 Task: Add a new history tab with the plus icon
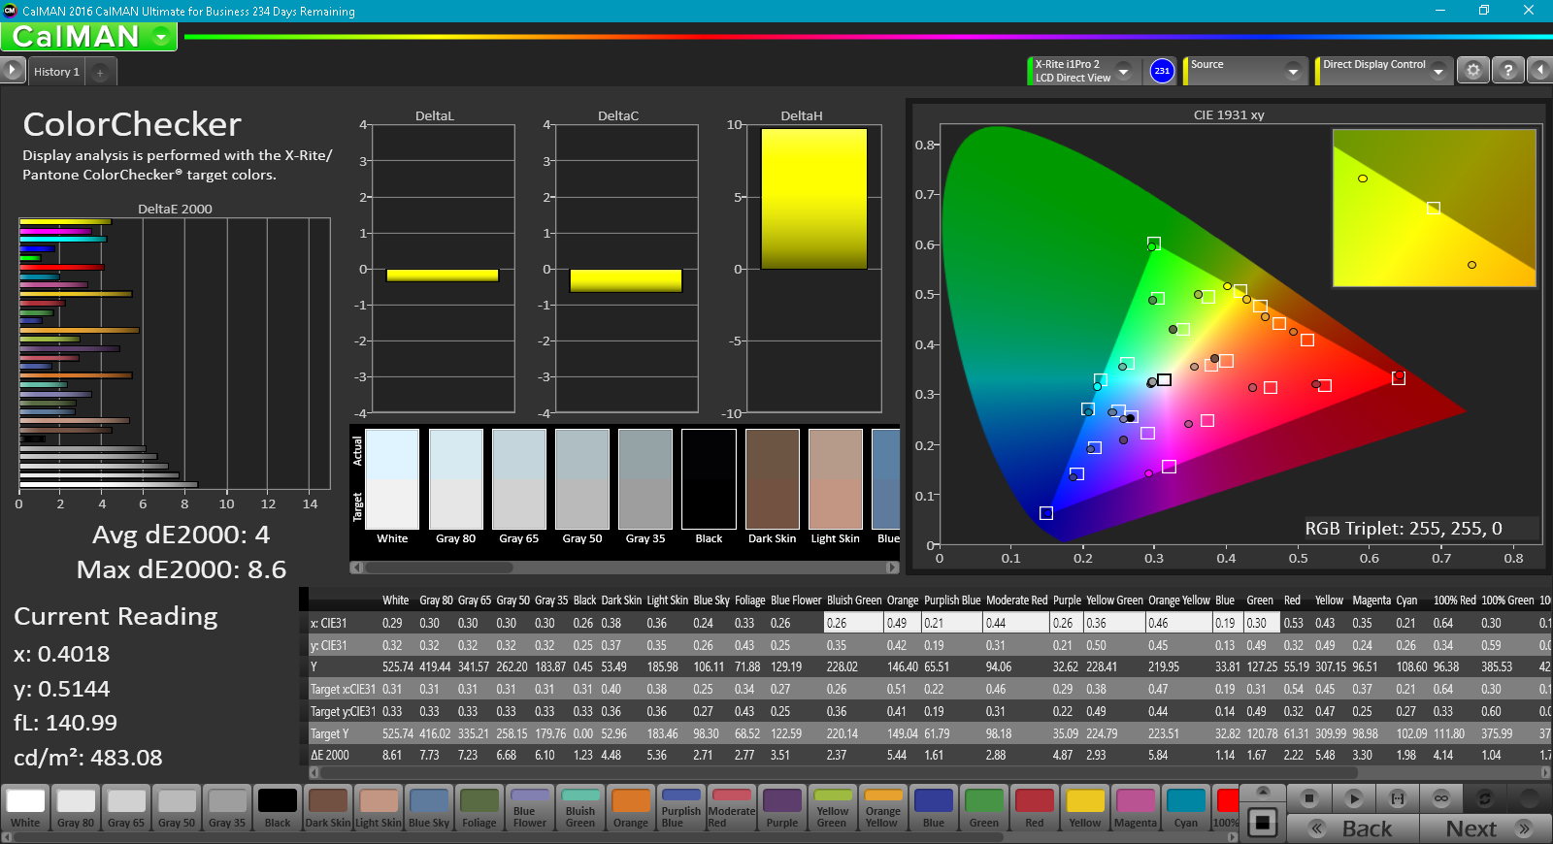(x=100, y=72)
